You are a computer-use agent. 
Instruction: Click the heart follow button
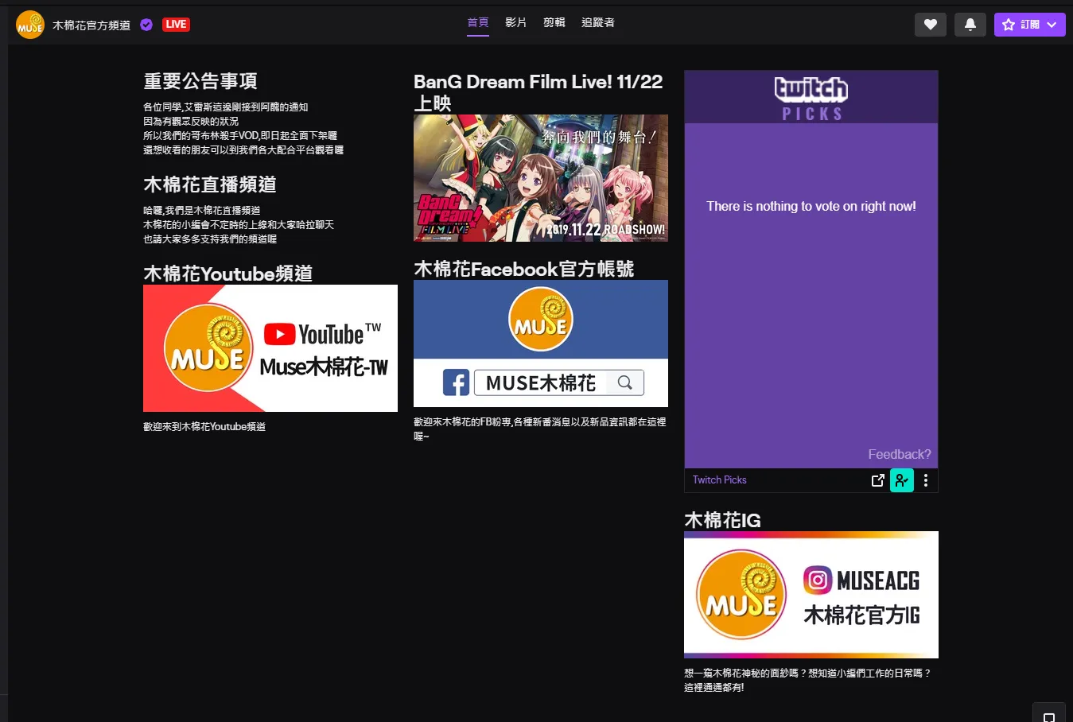coord(930,25)
